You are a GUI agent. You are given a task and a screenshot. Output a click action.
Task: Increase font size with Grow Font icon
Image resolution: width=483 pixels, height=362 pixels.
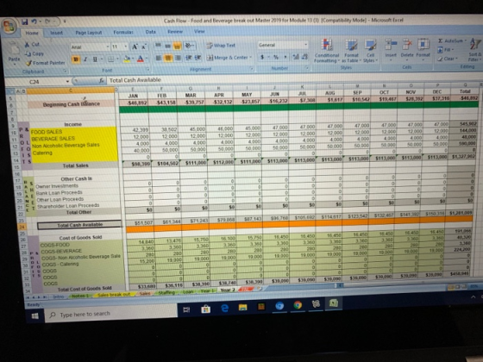click(135, 47)
